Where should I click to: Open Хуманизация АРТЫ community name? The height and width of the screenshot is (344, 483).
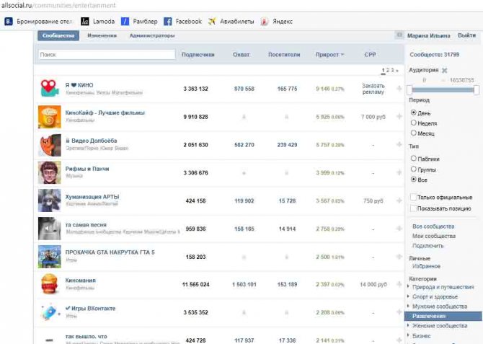pos(92,197)
